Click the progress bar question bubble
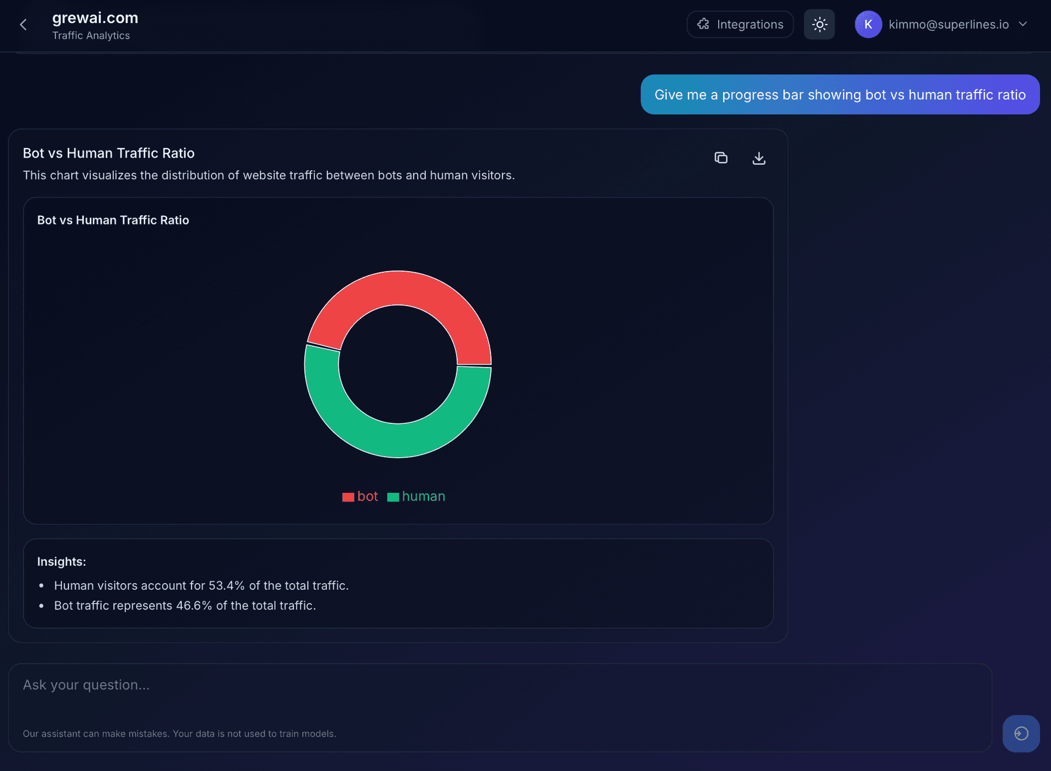1051x771 pixels. [x=840, y=94]
